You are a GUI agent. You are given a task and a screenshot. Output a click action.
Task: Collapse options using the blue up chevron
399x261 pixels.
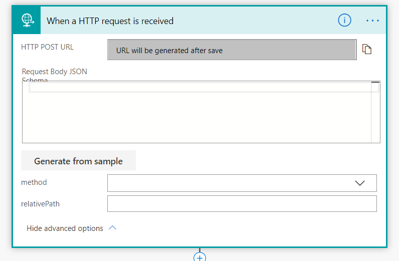pyautogui.click(x=113, y=228)
